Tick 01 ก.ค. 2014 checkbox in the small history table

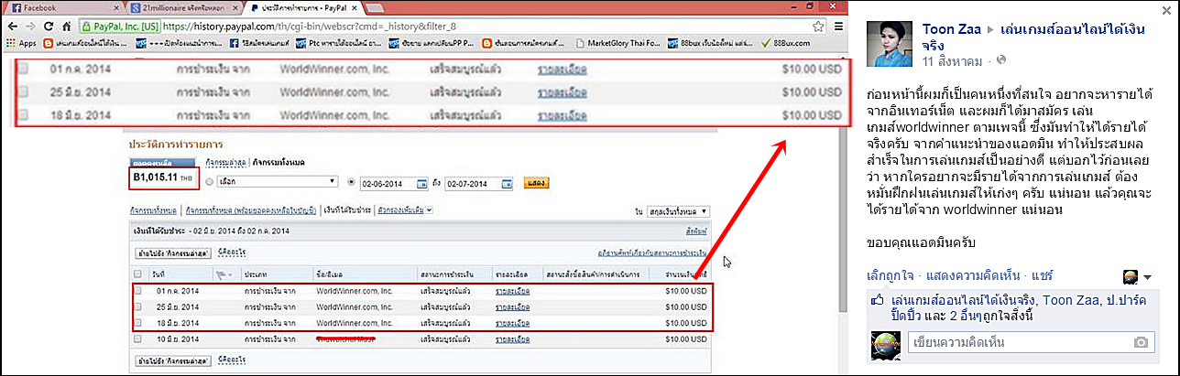(138, 291)
